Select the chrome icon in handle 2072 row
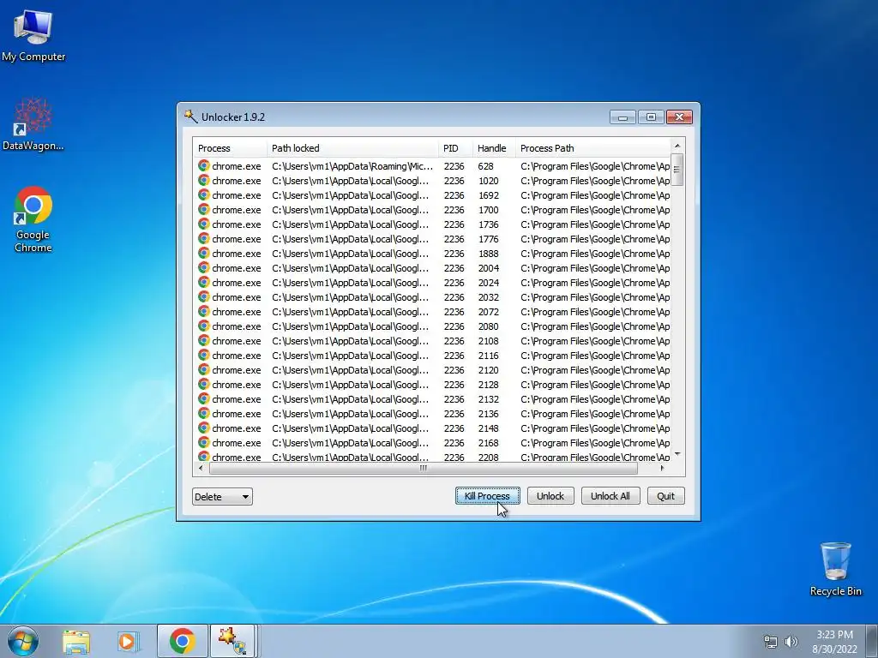 click(x=204, y=311)
